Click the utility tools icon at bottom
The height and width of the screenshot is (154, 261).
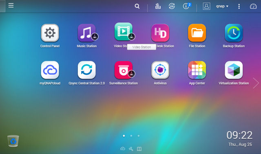(131, 149)
